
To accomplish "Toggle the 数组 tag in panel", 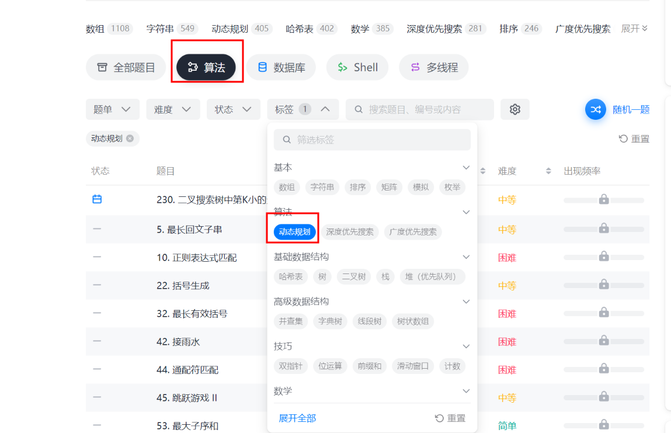I will coord(287,187).
